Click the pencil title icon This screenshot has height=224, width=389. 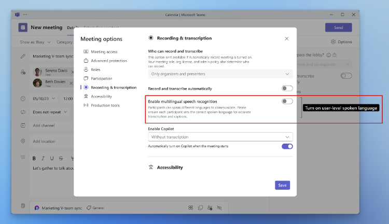click(23, 57)
